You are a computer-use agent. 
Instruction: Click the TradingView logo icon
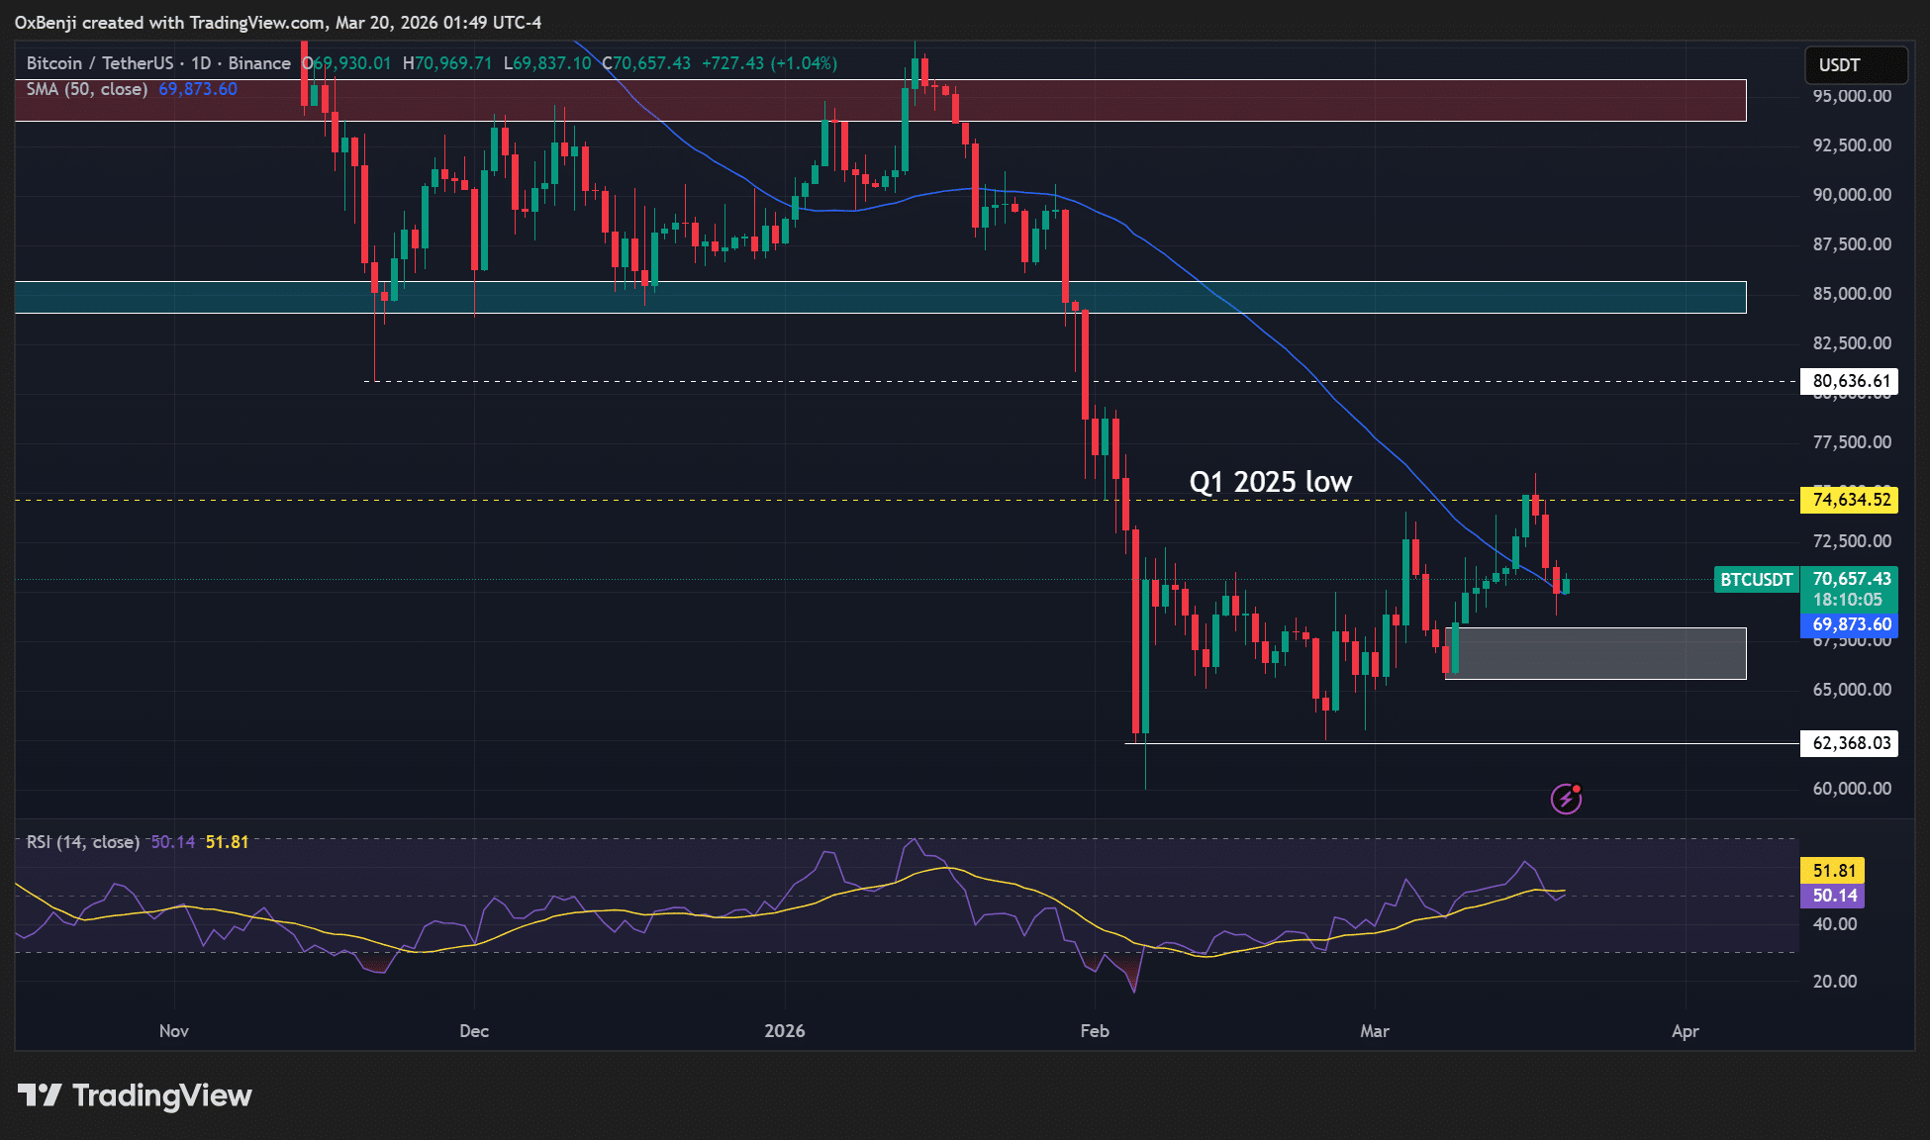[x=40, y=1095]
